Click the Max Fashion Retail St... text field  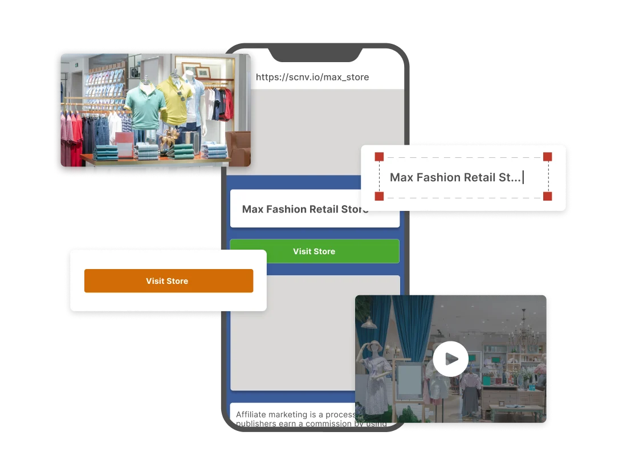[463, 177]
